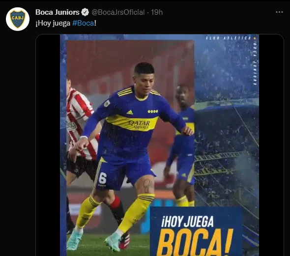This screenshot has width=290, height=256.
Task: Click the black letterbox area left of the poster
Action: point(48,145)
